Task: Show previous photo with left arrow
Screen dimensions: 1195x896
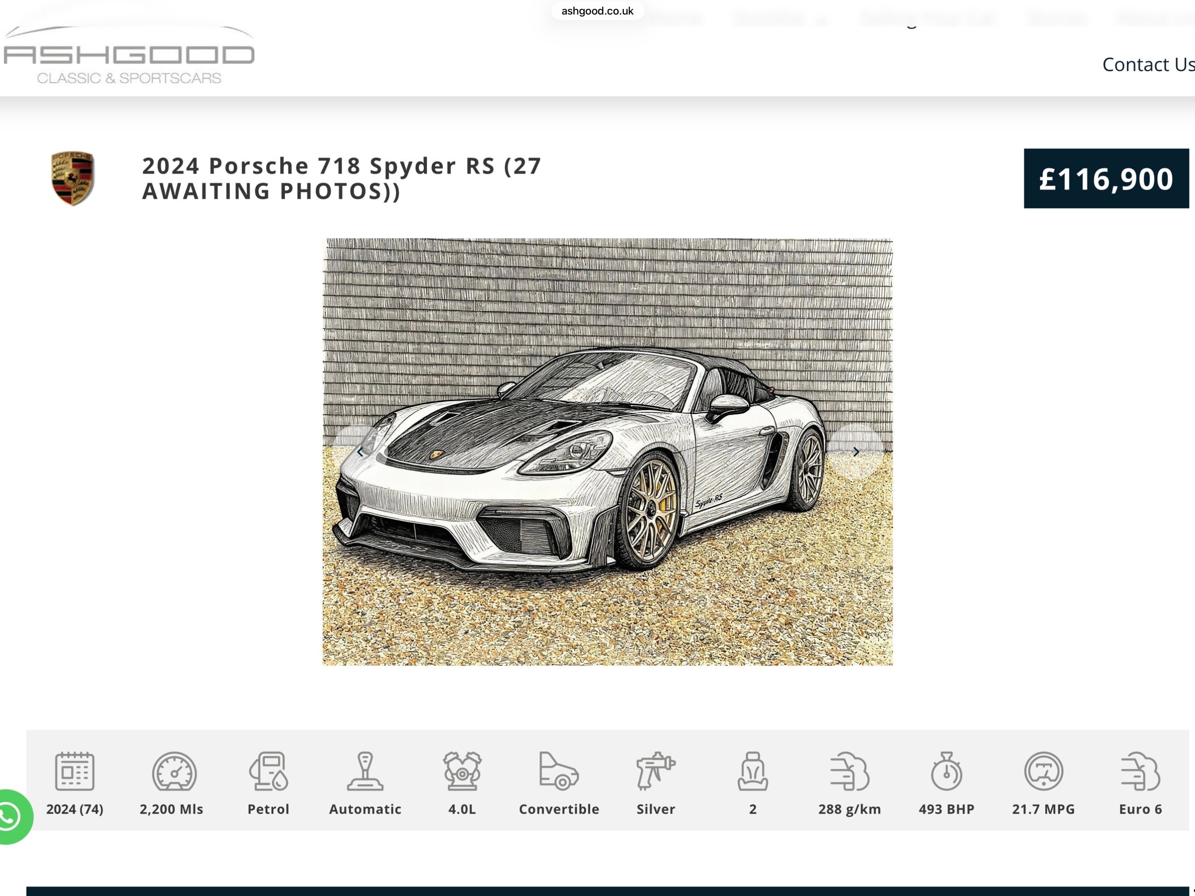Action: 360,452
